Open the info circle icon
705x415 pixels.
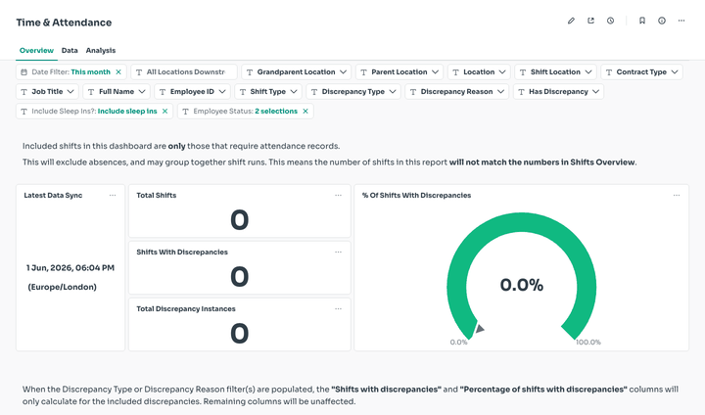[x=662, y=21]
